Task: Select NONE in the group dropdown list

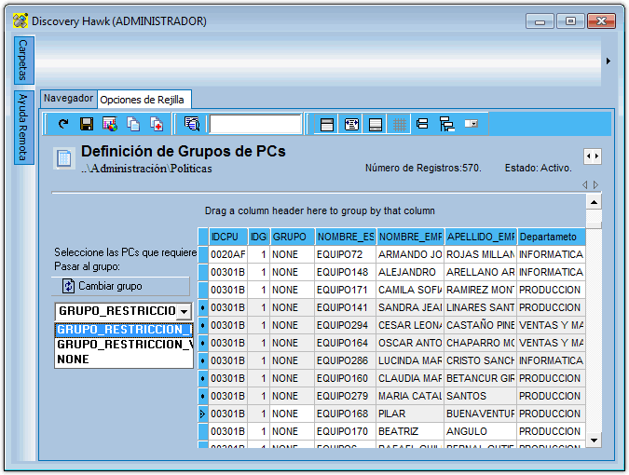Action: [124, 360]
